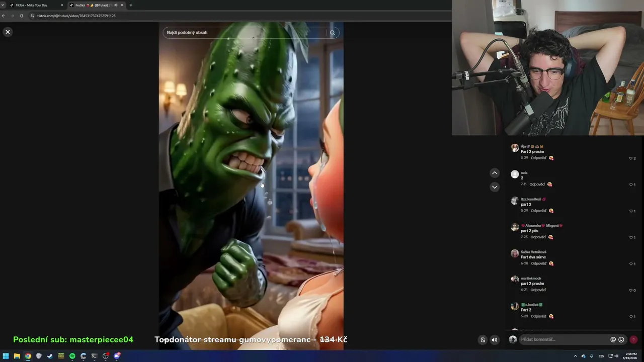Viewport: 644px width, 362px height.
Task: Reply to martinkmoch via Odpověď
Action: 538,290
